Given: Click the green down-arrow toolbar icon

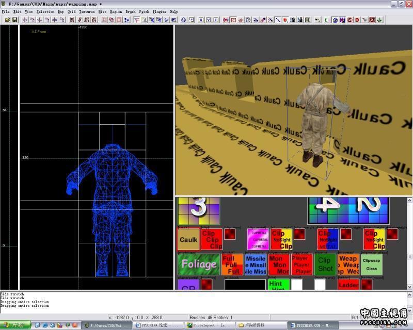Looking at the screenshot, I should tap(379, 20).
